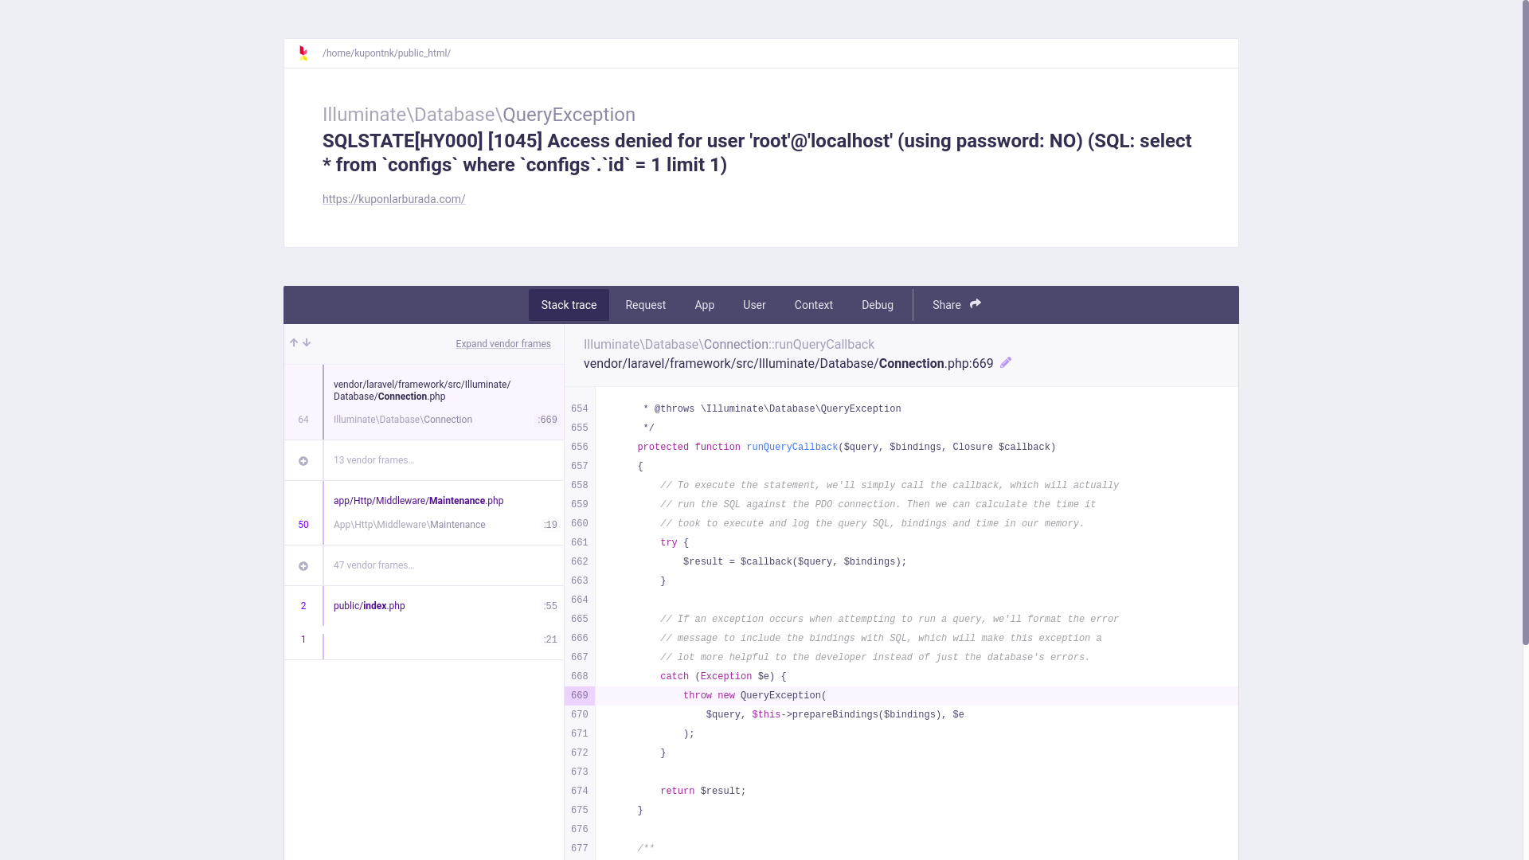Click the vendor/laravel/framework Connection.php:669 file path
This screenshot has width=1529, height=860.
[x=788, y=364]
